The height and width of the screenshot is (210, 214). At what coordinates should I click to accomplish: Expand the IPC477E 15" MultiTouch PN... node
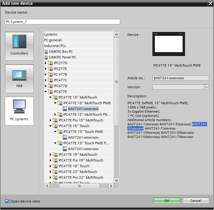[55, 114]
